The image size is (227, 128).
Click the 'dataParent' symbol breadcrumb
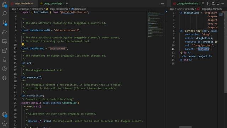pos(78,9)
